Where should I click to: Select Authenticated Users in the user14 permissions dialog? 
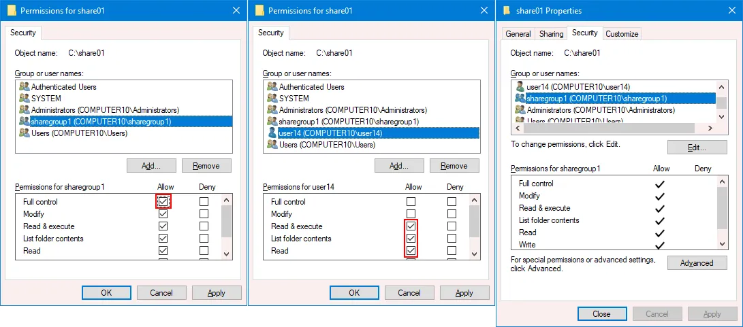click(311, 87)
